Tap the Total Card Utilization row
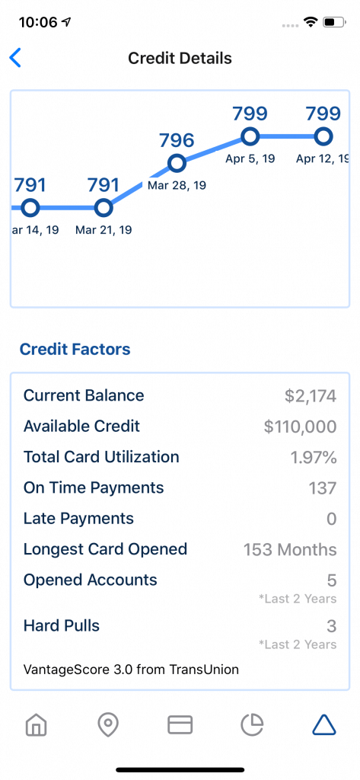The width and height of the screenshot is (360, 780). pos(180,457)
